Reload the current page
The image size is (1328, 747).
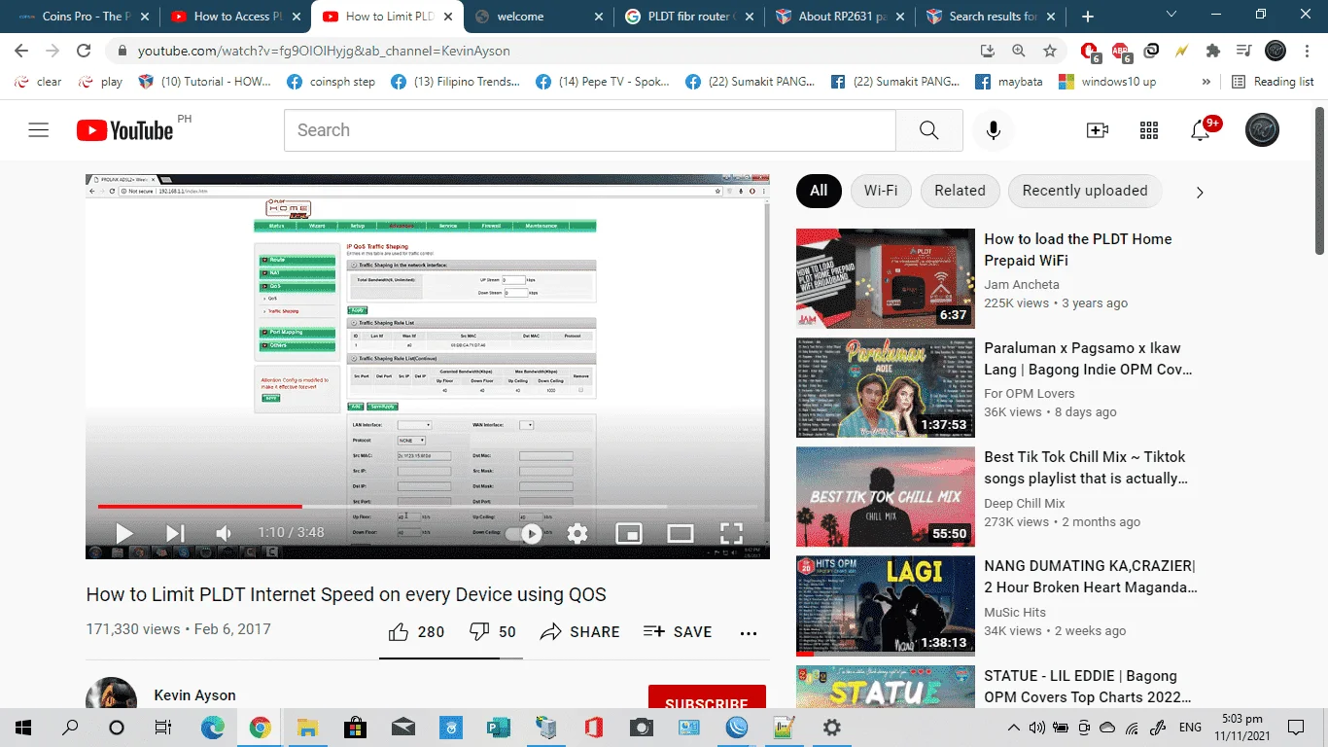[84, 51]
